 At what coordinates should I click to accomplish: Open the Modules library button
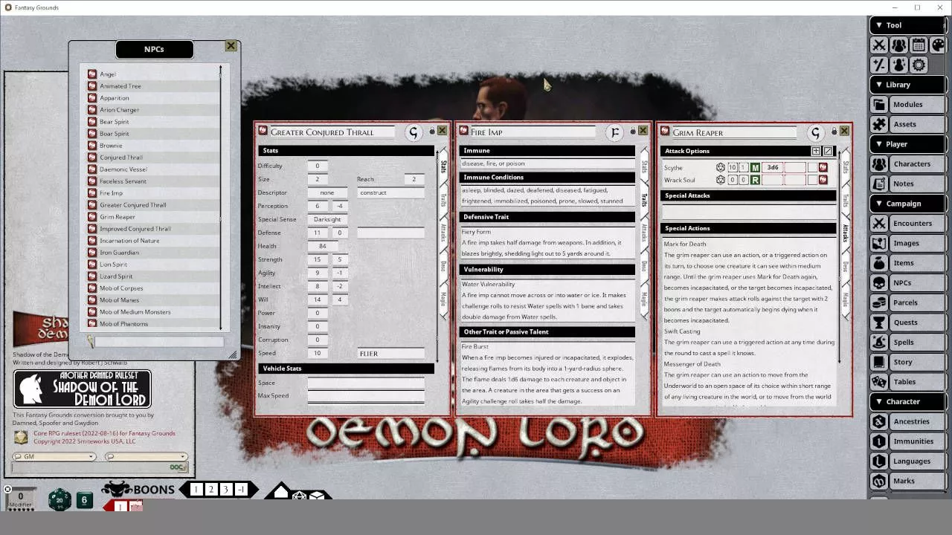pyautogui.click(x=907, y=105)
